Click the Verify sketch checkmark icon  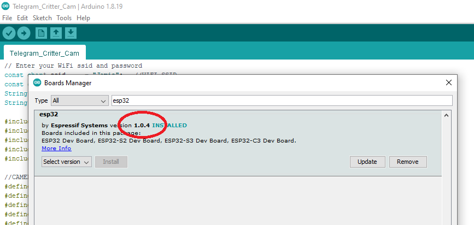[x=9, y=33]
